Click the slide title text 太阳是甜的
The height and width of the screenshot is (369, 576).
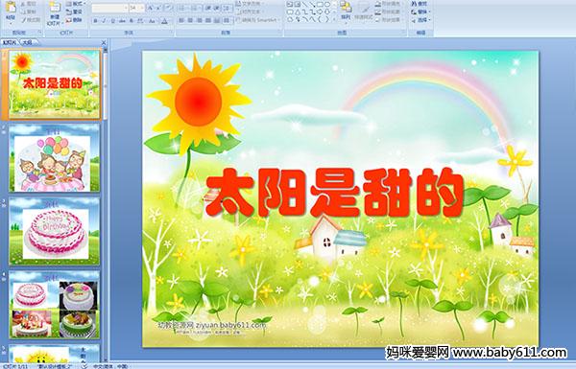click(x=334, y=193)
